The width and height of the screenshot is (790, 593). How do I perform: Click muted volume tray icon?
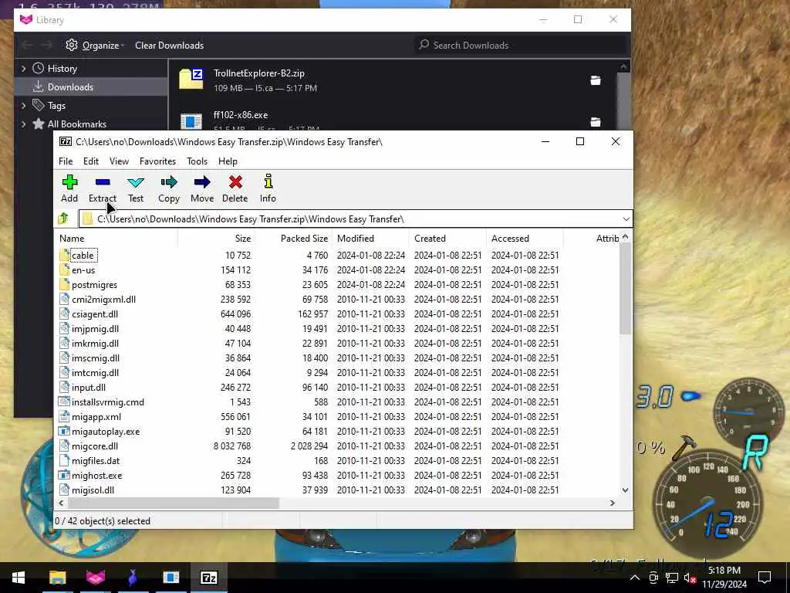[x=690, y=578]
